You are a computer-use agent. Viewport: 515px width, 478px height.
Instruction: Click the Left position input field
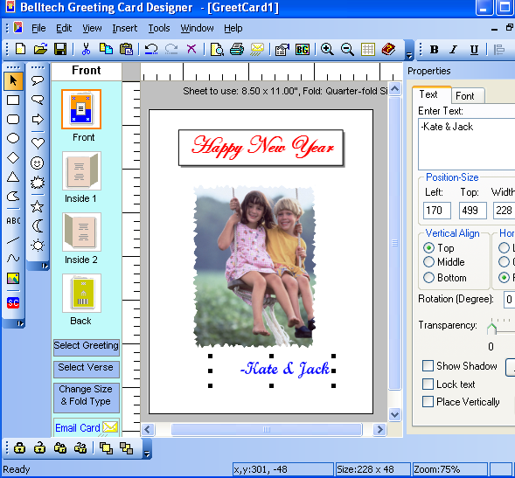437,210
